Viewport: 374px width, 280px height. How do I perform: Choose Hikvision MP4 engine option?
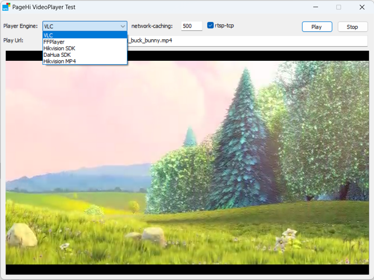[85, 61]
